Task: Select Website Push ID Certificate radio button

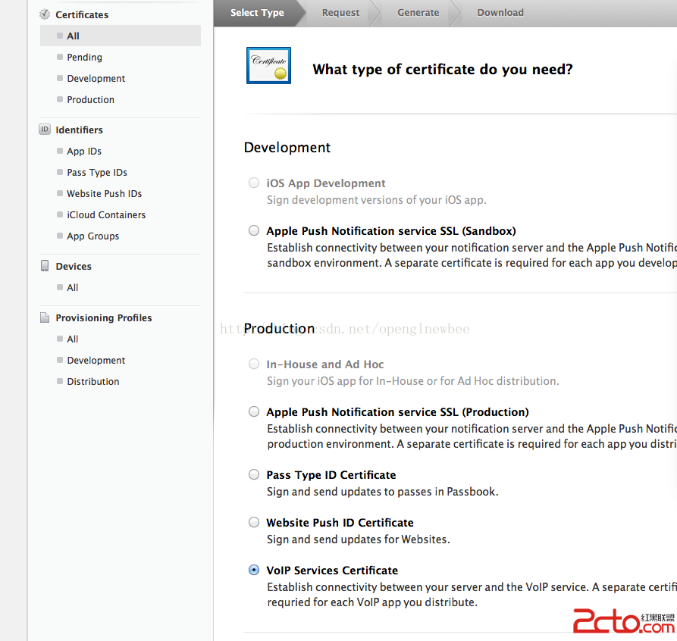Action: coord(254,522)
